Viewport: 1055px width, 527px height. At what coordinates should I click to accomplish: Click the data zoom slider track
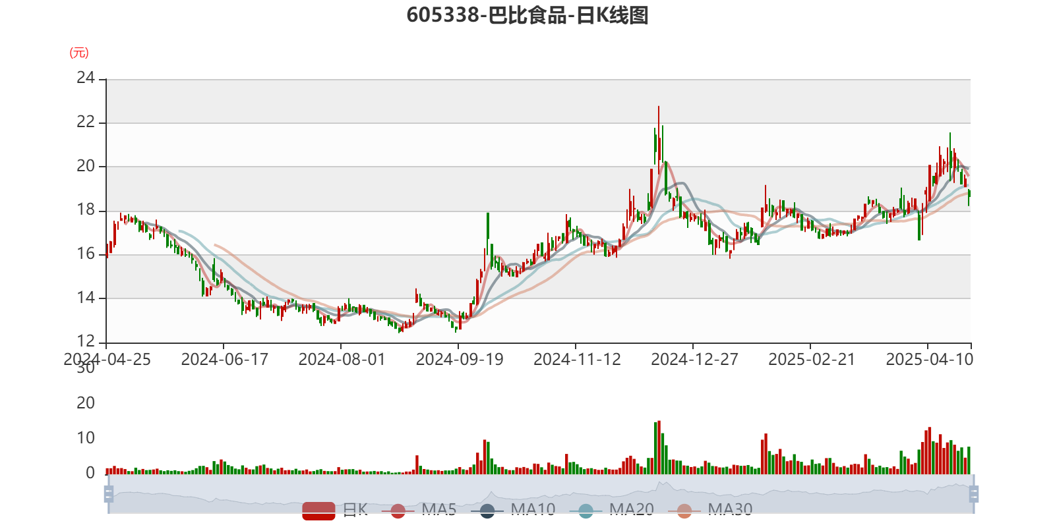541,494
